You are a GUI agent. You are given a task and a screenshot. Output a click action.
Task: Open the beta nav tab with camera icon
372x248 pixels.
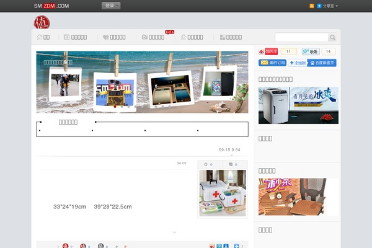point(153,37)
